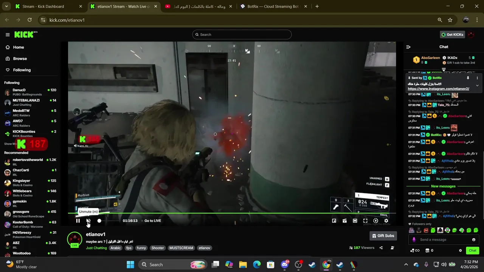Screen dimensions: 484x272
Task: Insert the red angry face emote
Action: point(426,230)
